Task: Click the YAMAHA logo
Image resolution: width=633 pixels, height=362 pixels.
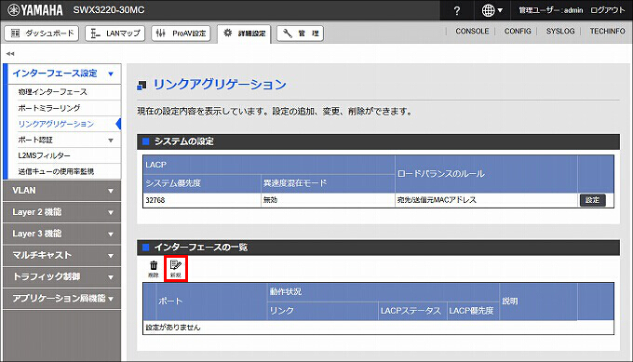Action: [x=35, y=10]
